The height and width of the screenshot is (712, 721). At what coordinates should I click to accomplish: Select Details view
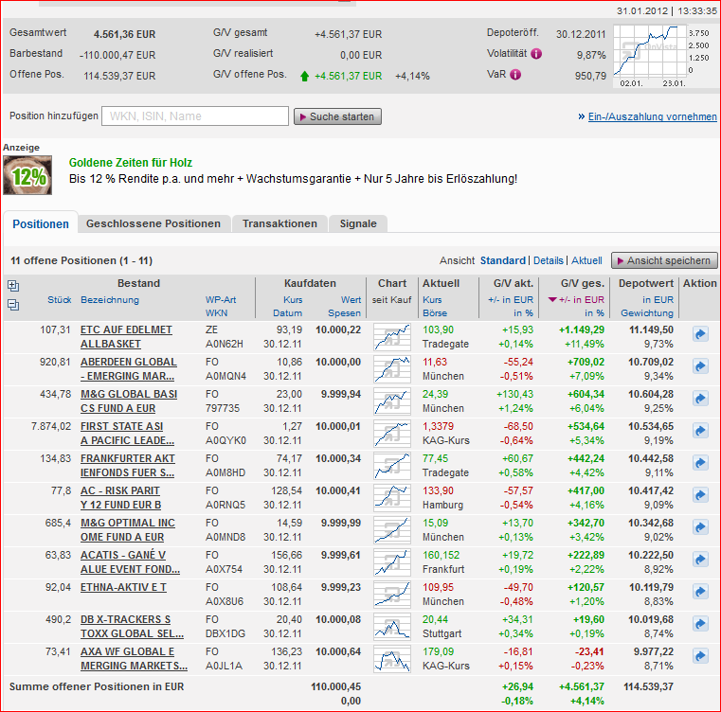pyautogui.click(x=549, y=260)
